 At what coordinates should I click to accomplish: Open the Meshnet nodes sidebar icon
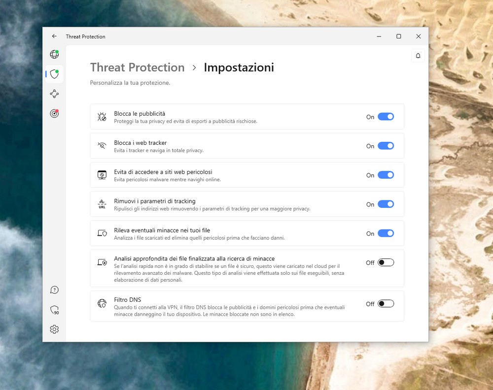click(x=54, y=94)
